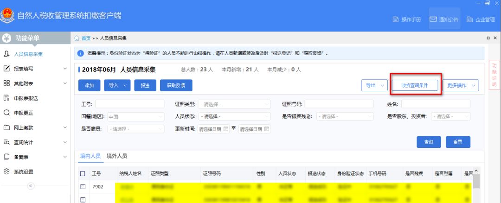Screen dimensions: 501x203
Task: Click the 备案表 sidebar document icon
Action: click(x=6, y=157)
